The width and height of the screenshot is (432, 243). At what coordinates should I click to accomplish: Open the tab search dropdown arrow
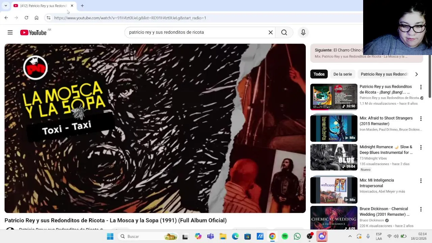[6, 6]
